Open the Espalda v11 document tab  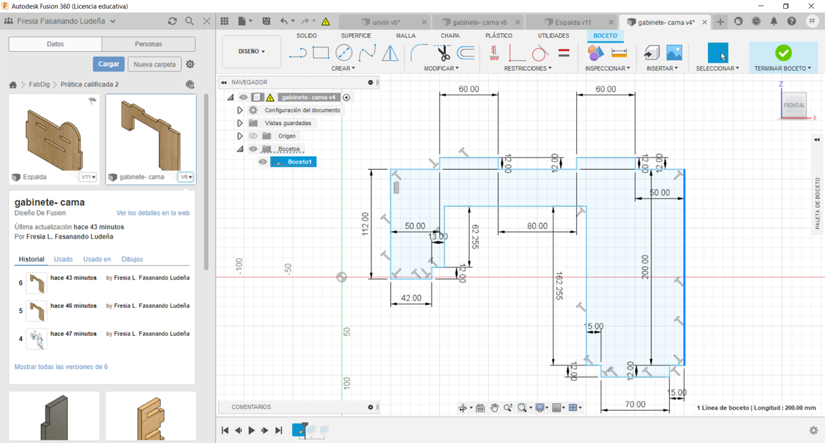pyautogui.click(x=567, y=22)
